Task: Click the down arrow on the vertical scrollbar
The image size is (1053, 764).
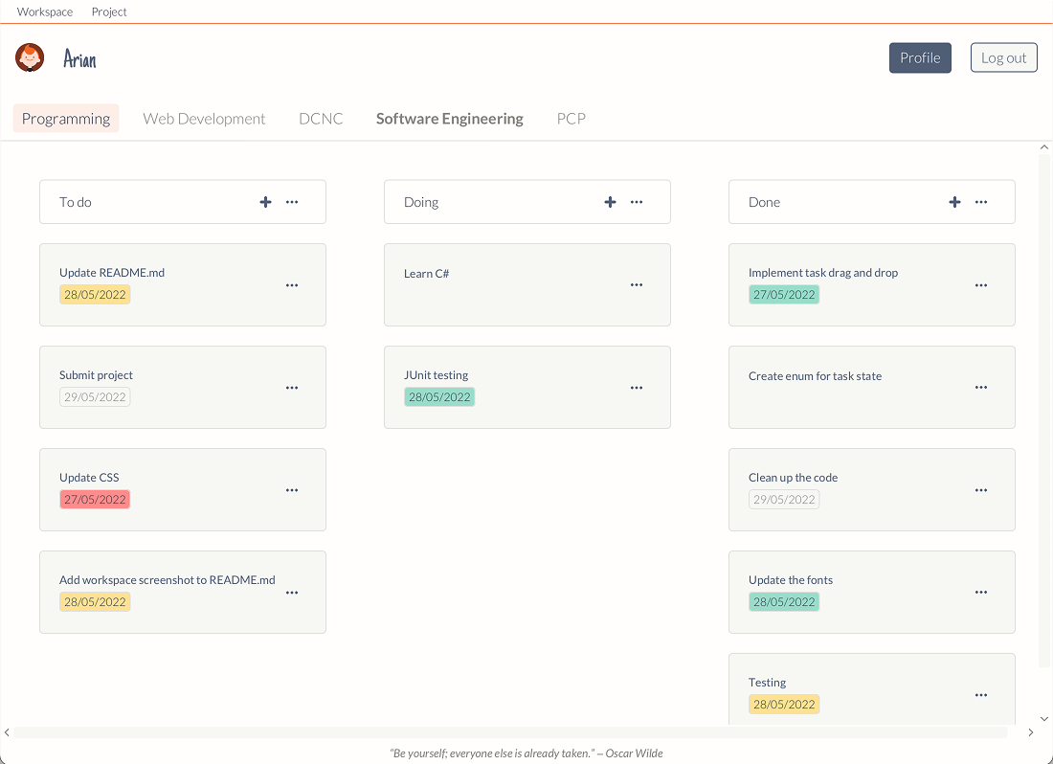Action: [1043, 718]
